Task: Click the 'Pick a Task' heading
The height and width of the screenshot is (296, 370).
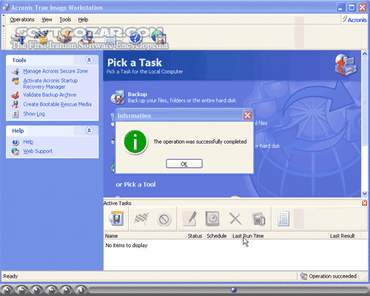Action: pos(135,63)
